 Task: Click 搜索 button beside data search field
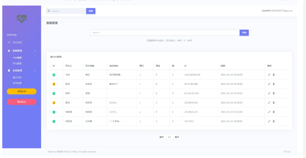244,33
